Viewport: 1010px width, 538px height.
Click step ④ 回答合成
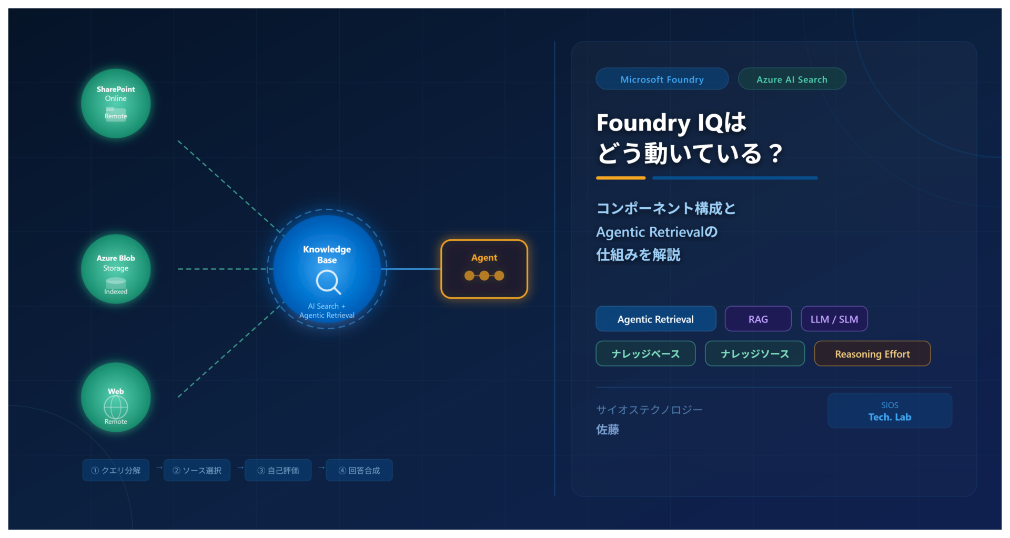point(359,470)
